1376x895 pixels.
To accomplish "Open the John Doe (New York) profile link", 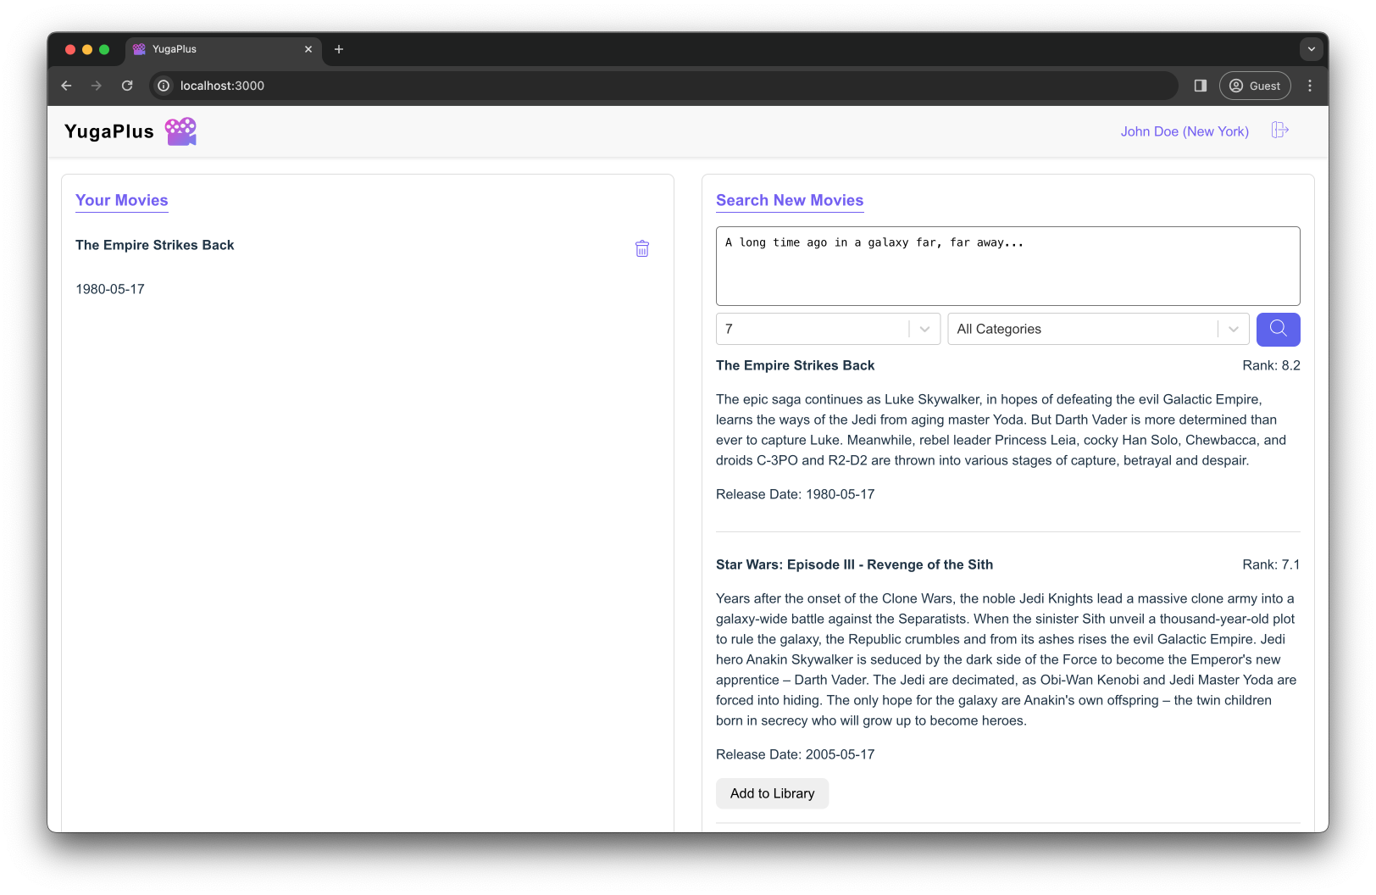I will [x=1184, y=131].
